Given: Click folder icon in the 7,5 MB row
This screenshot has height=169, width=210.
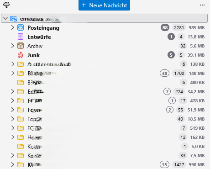Looking at the screenshot, I should (x=21, y=156).
